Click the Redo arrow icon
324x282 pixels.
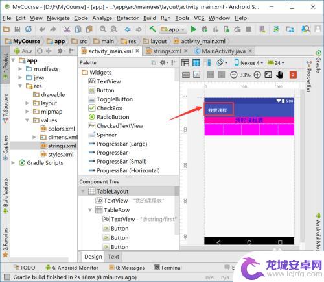click(x=53, y=29)
